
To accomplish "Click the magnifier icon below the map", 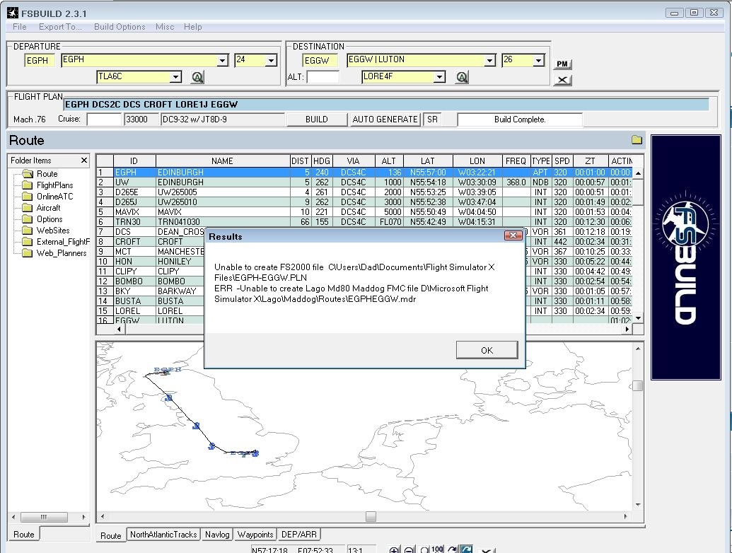I will point(424,549).
